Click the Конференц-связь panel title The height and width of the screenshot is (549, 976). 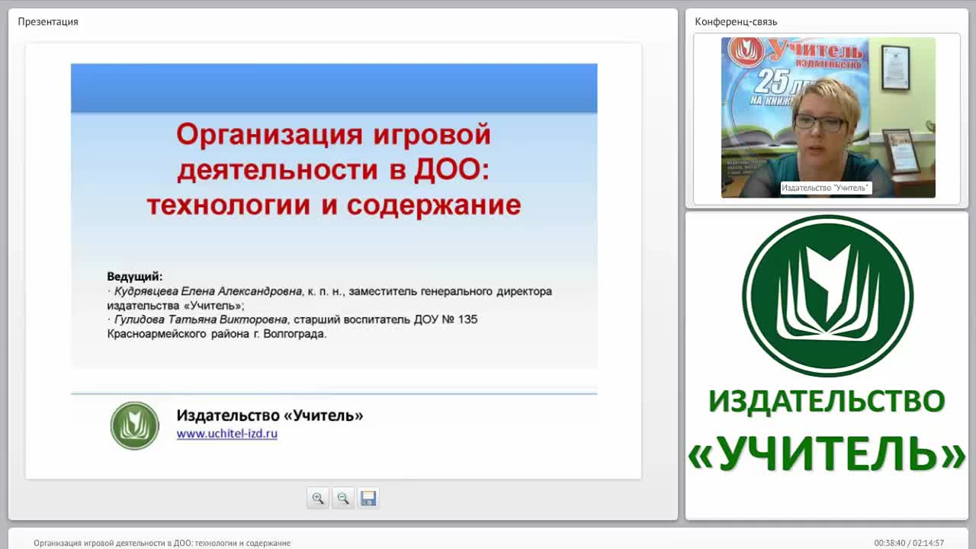[x=736, y=21]
